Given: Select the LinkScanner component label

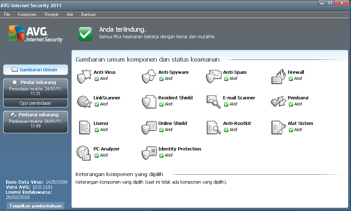Looking at the screenshot, I should point(107,98).
